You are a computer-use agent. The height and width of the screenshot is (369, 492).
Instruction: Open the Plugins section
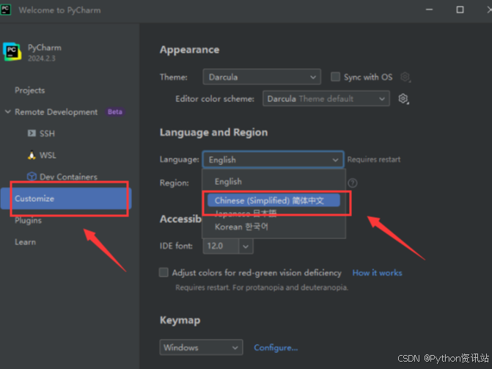click(x=29, y=221)
